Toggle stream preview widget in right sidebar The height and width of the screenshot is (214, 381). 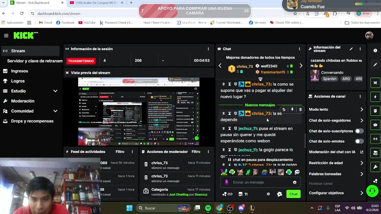[x=375, y=83]
